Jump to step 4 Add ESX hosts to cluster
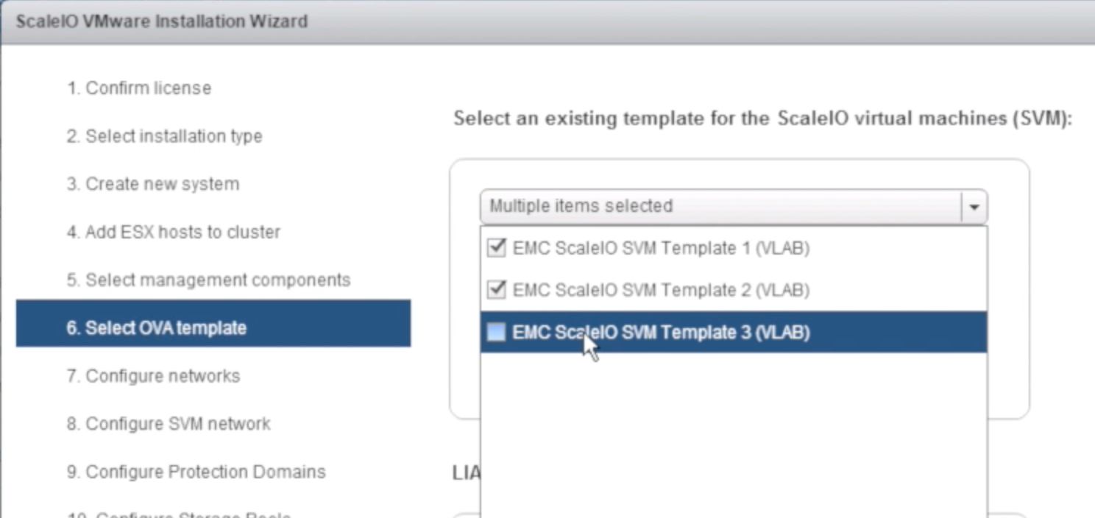The image size is (1095, 518). pos(174,233)
